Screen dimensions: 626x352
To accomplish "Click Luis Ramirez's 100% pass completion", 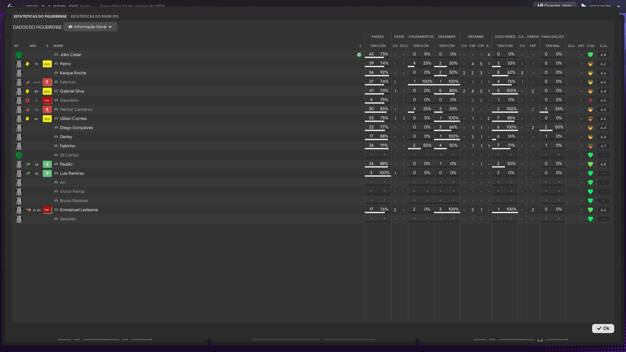I will coord(384,173).
